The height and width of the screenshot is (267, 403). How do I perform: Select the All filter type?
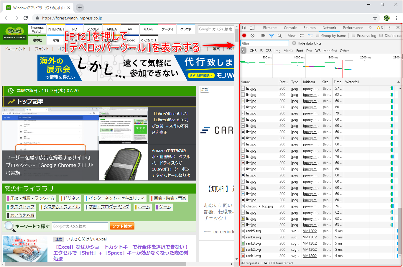[244, 50]
